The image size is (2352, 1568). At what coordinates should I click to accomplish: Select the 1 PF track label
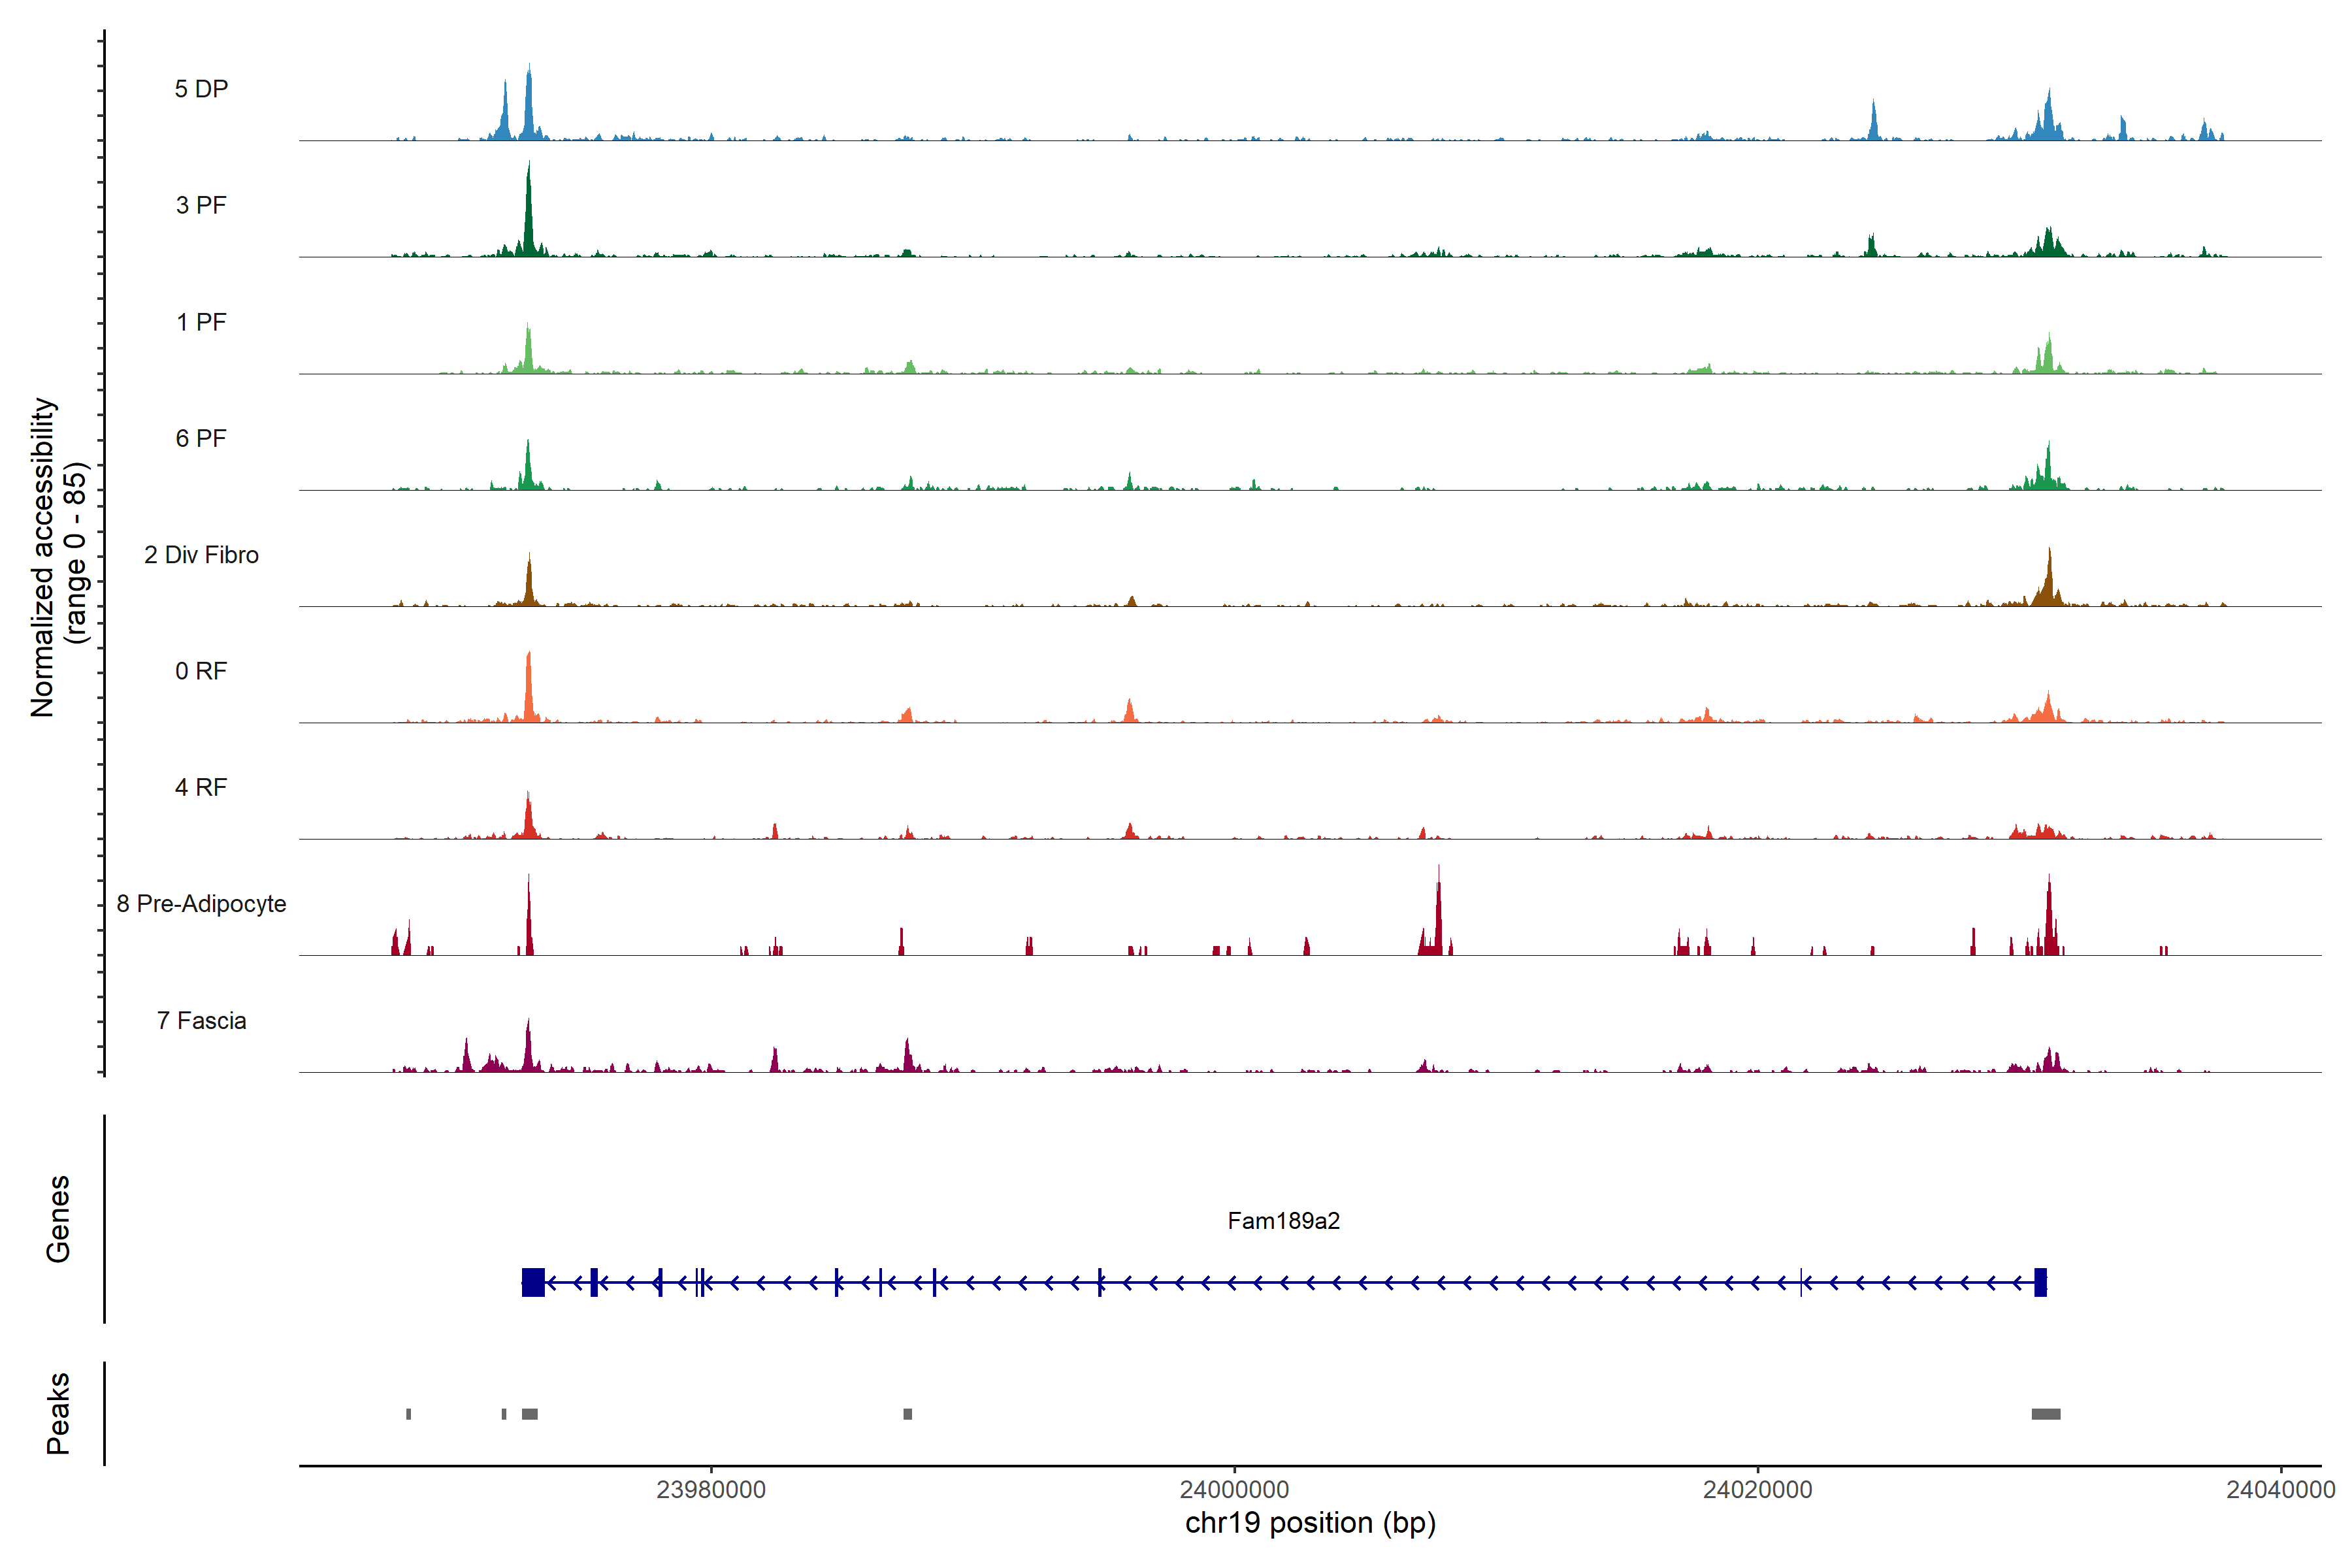(201, 322)
